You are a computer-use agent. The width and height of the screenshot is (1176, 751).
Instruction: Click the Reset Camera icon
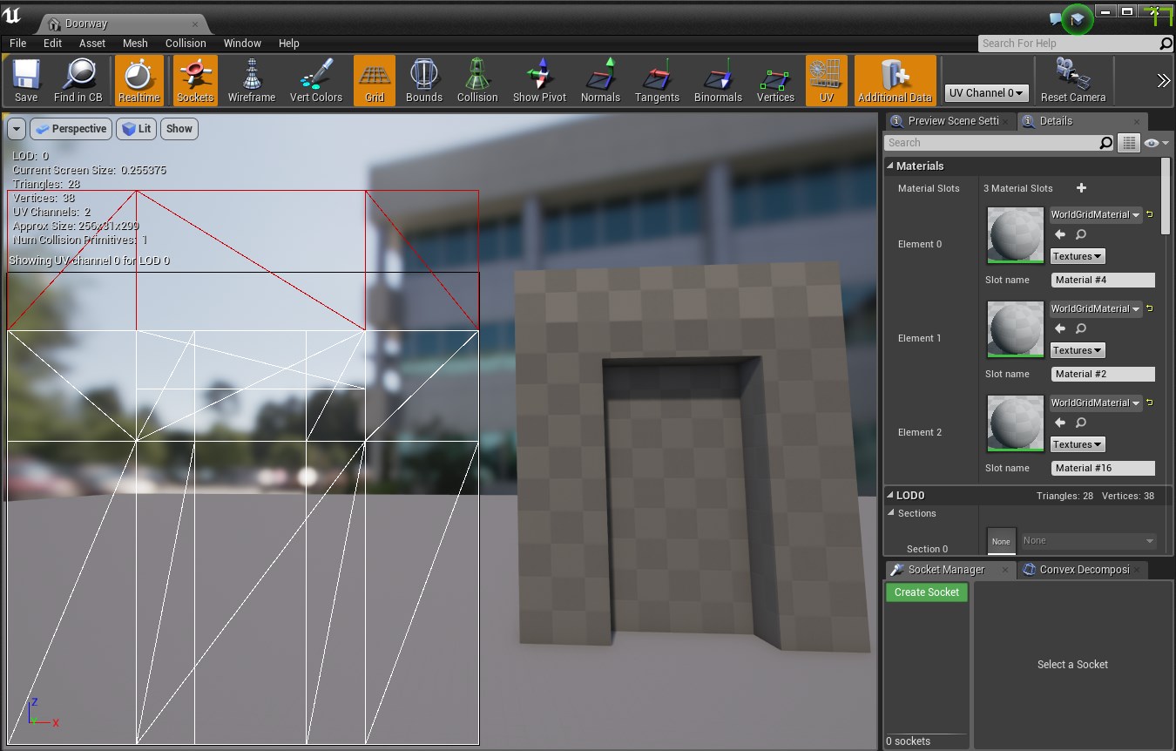[1072, 81]
